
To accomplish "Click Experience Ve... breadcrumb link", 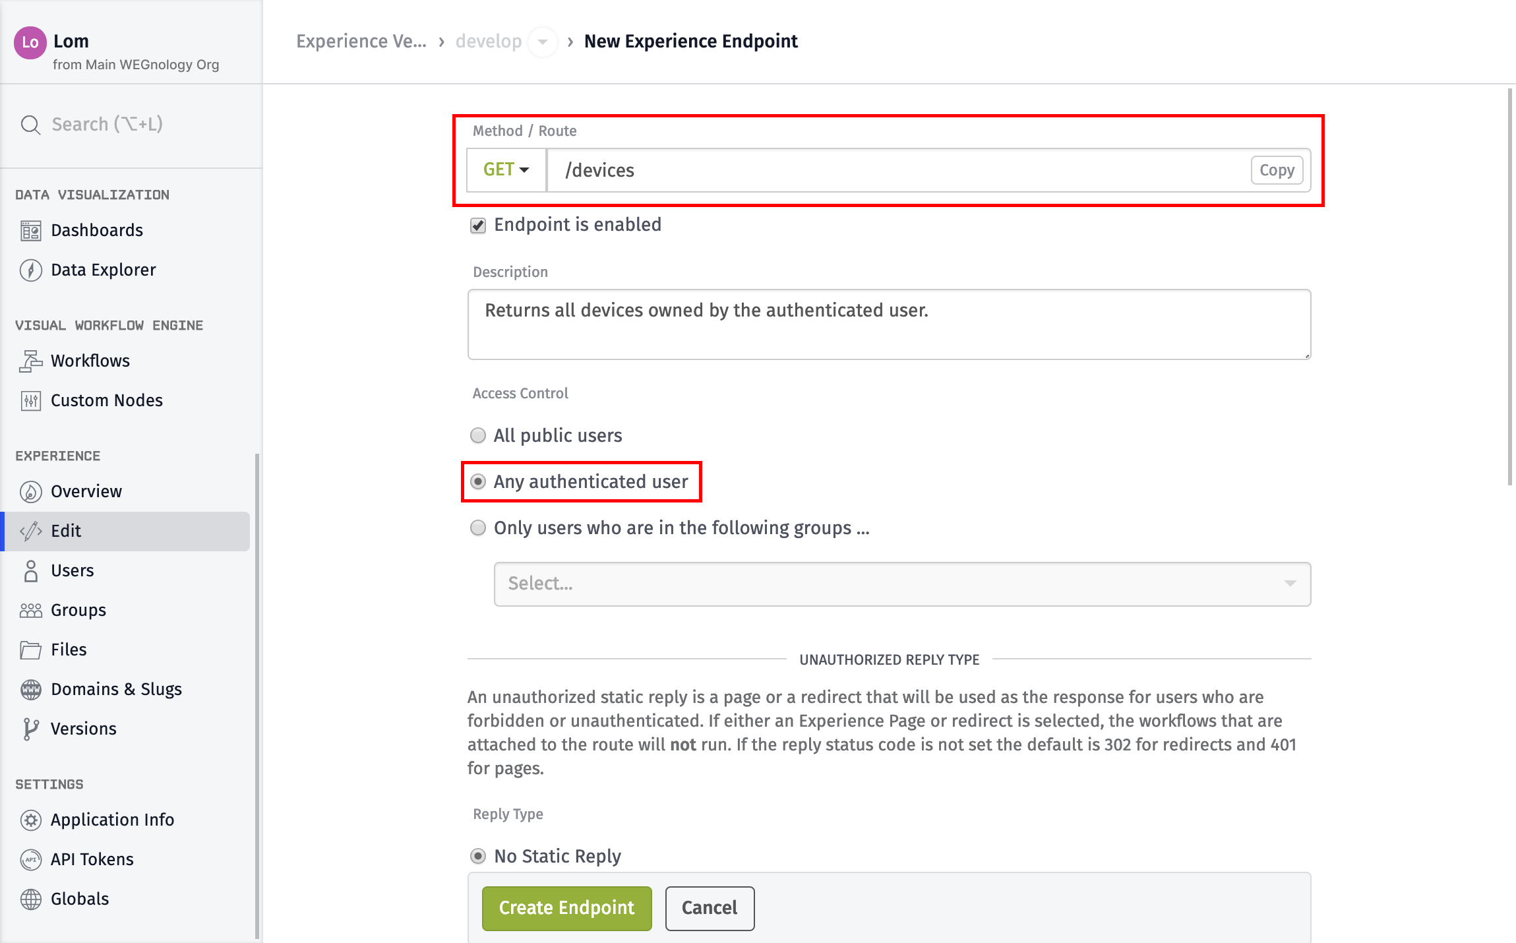I will coord(361,42).
